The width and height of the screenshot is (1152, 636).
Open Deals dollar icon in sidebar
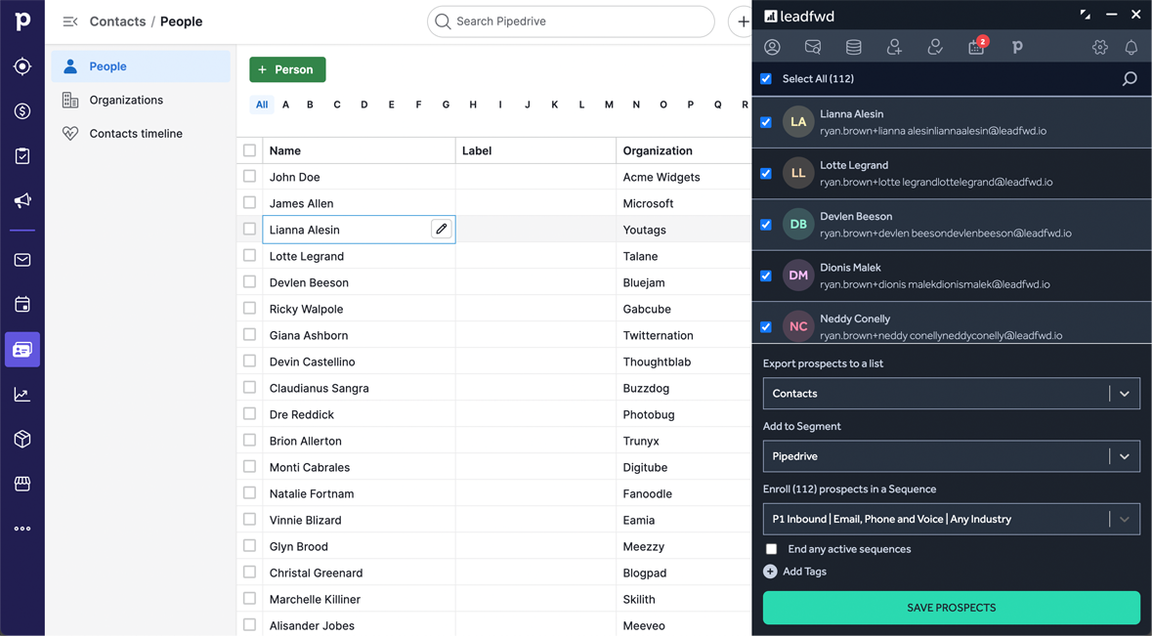click(22, 111)
